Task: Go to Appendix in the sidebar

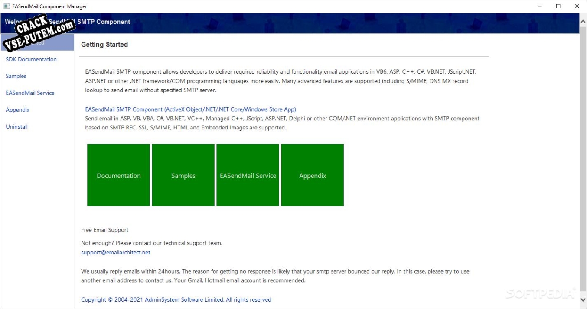Action: click(x=18, y=110)
